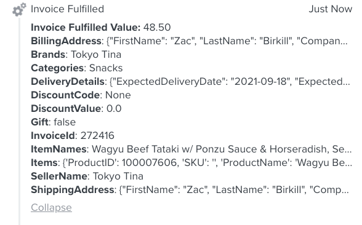This screenshot has width=362, height=225.
Task: Click the BillingAddress bold label
Action: pyautogui.click(x=66, y=41)
